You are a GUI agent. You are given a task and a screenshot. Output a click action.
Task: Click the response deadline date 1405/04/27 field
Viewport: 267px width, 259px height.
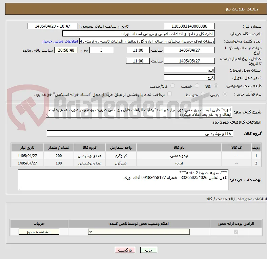pyautogui.click(x=189, y=50)
